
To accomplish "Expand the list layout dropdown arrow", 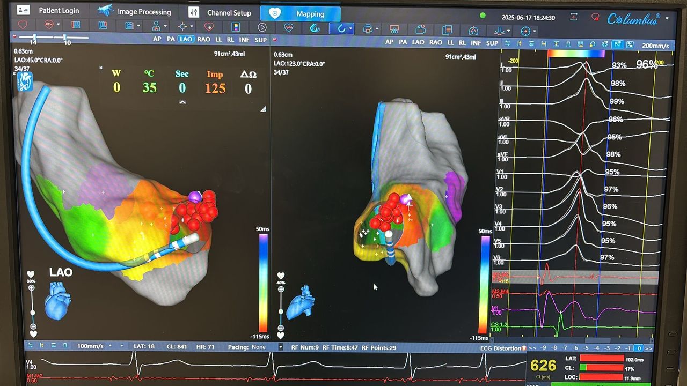I will click(138, 26).
